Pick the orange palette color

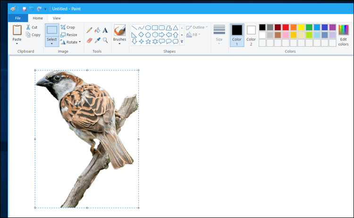[294, 27]
